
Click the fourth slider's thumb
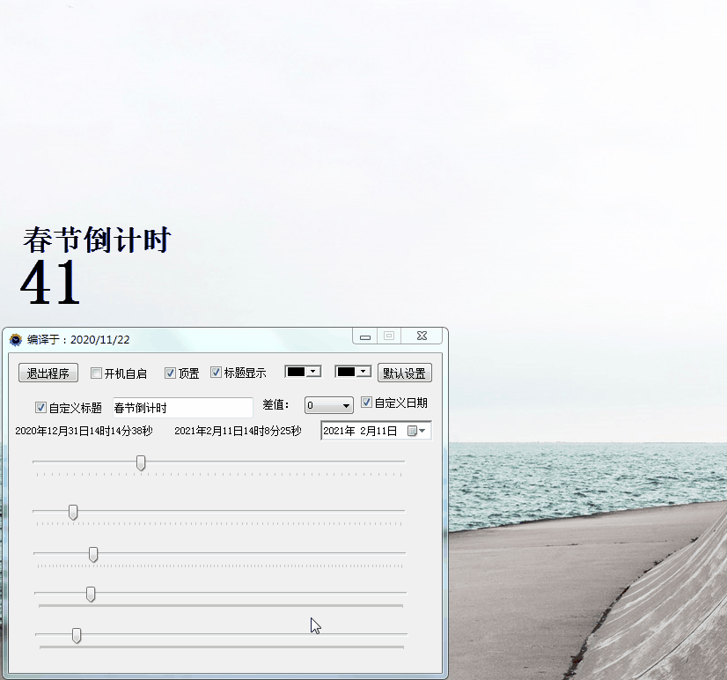[x=91, y=595]
